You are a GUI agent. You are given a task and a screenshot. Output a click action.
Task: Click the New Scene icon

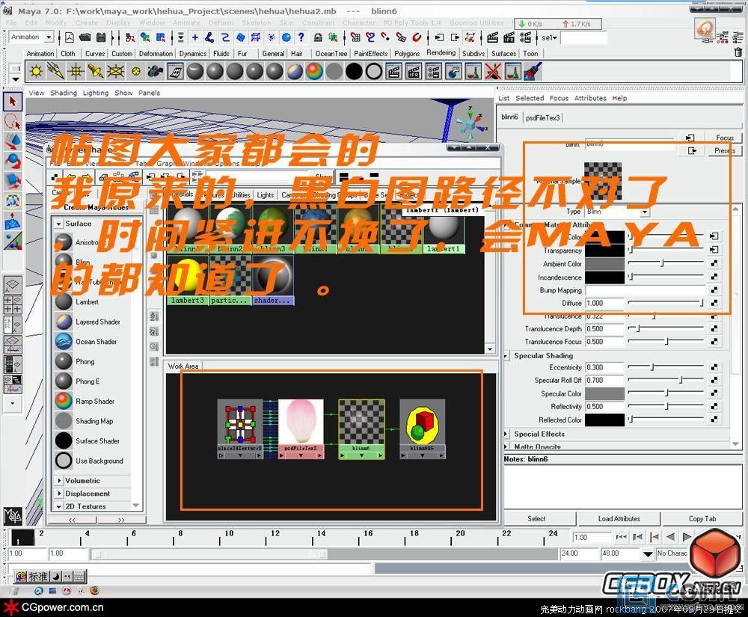click(x=70, y=37)
